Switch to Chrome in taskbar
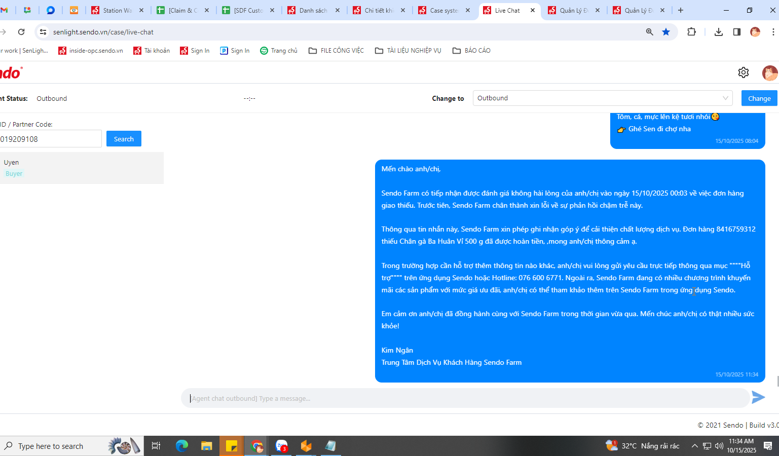This screenshot has width=779, height=456. (257, 446)
